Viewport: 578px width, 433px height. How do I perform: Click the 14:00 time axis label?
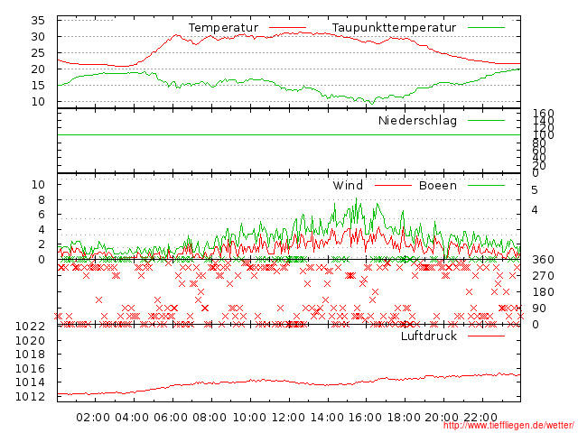pyautogui.click(x=327, y=418)
